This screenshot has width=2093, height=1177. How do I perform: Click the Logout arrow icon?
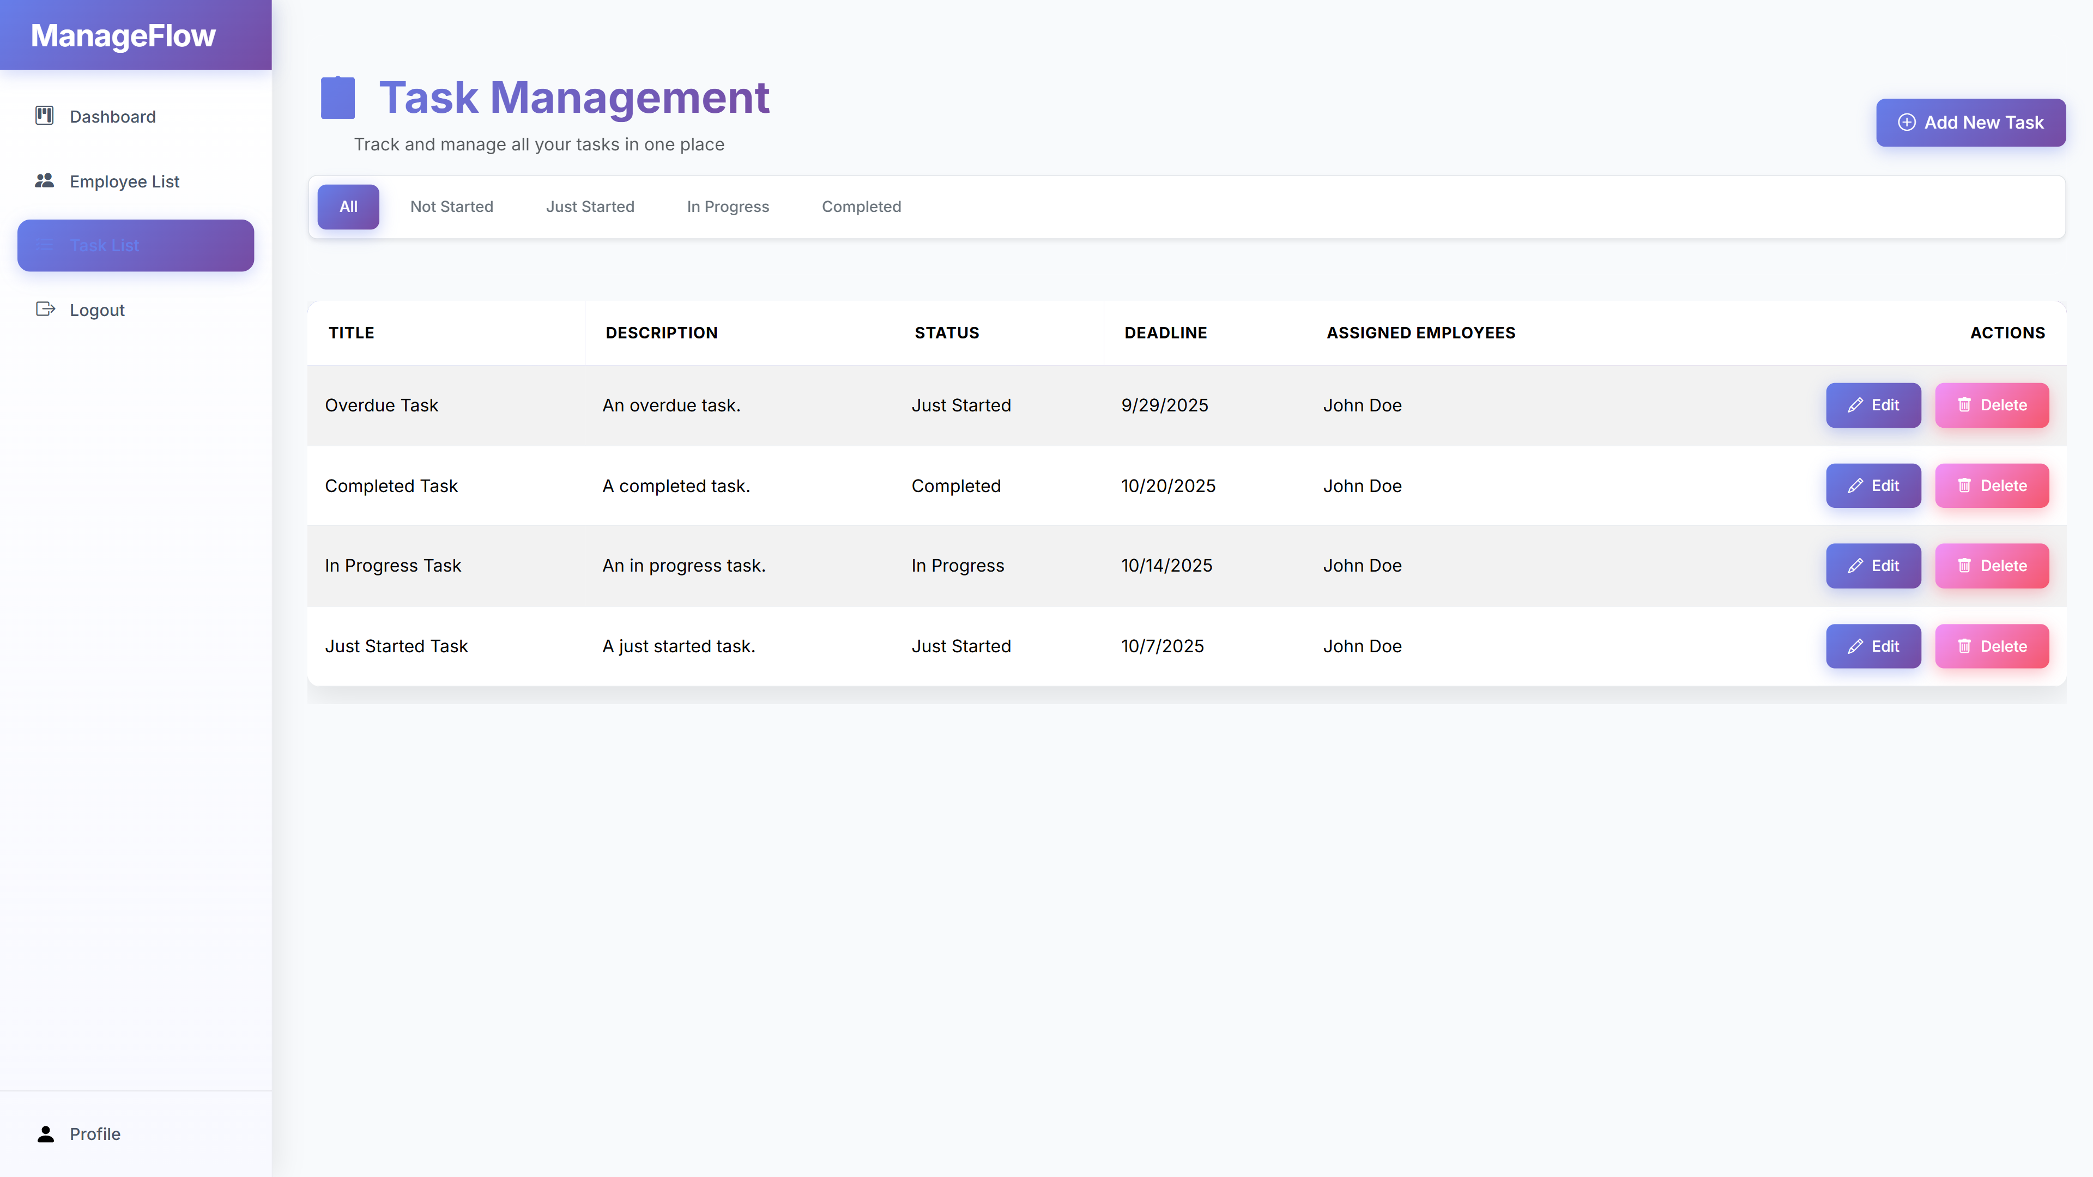coord(45,310)
